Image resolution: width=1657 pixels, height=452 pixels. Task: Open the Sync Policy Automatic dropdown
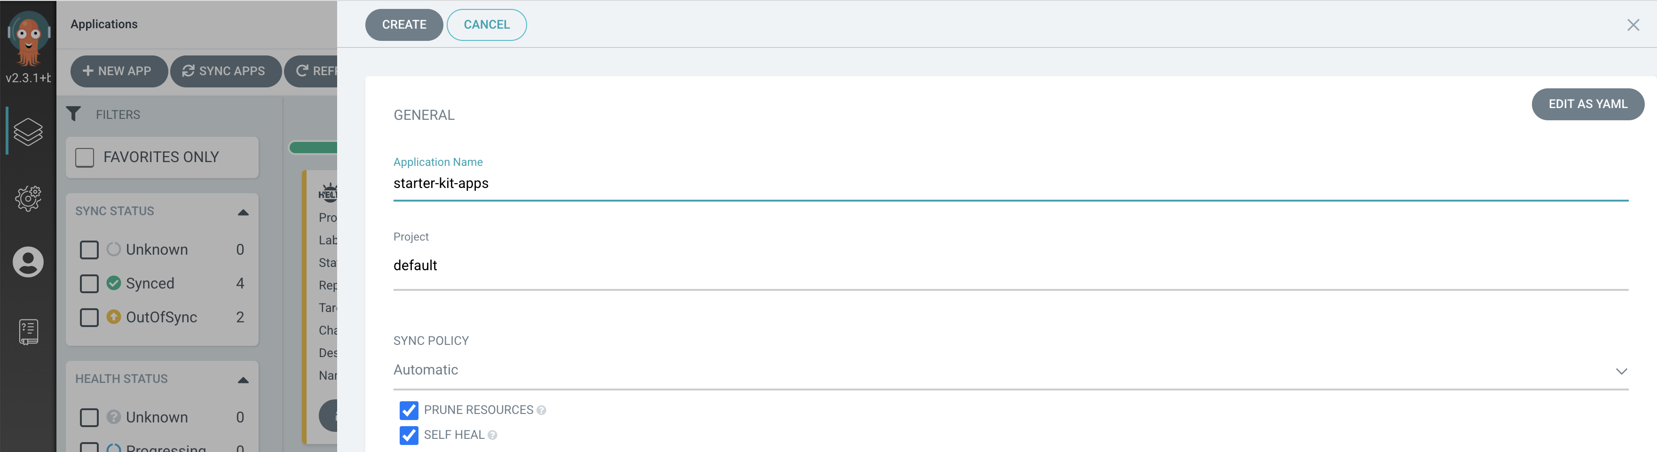(1010, 370)
